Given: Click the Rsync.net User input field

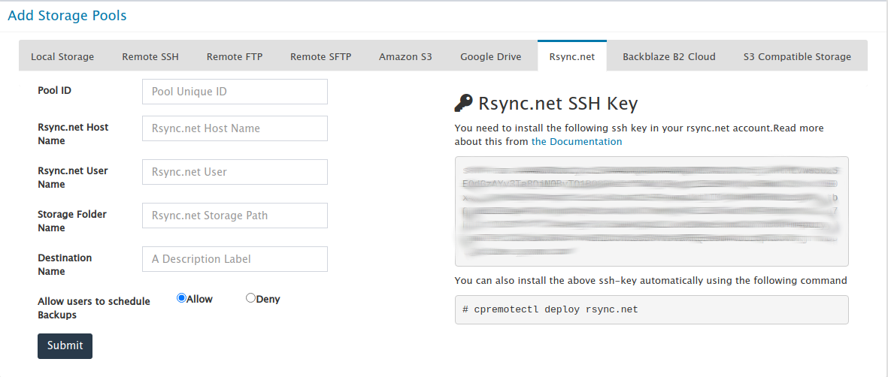Looking at the screenshot, I should (235, 171).
